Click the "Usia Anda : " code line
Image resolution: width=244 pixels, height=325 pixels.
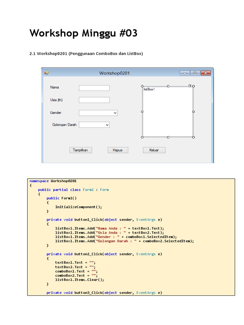[x=110, y=233]
